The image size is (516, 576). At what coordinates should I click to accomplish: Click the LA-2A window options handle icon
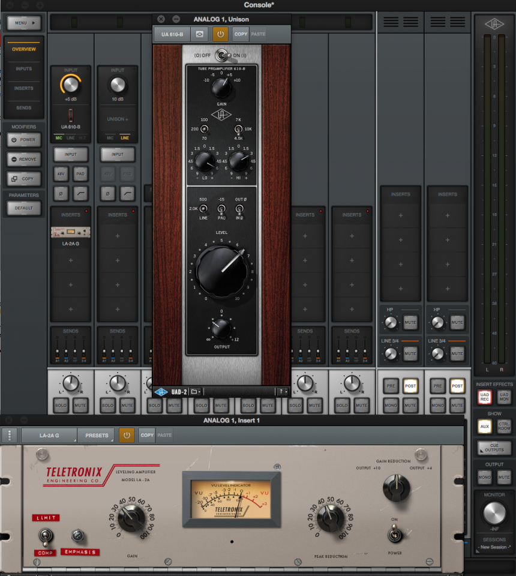click(x=10, y=436)
